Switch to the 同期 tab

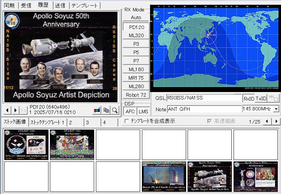(x=9, y=5)
